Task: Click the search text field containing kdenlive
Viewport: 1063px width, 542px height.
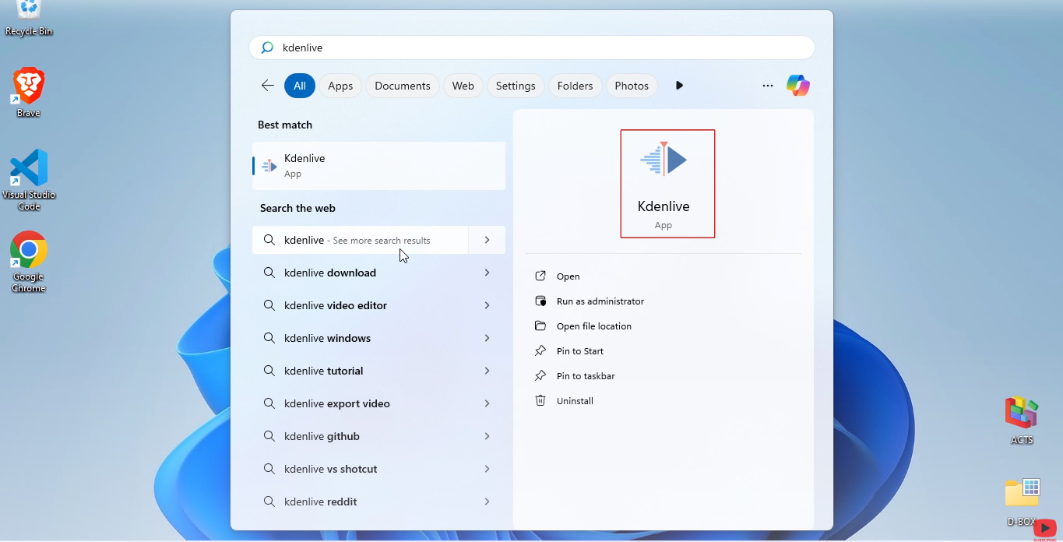Action: 537,48
